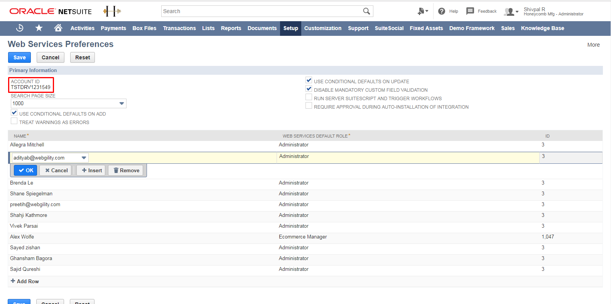Toggle Disable Mandatory Custom Field Validation
Image resolution: width=611 pixels, height=304 pixels.
(x=309, y=89)
